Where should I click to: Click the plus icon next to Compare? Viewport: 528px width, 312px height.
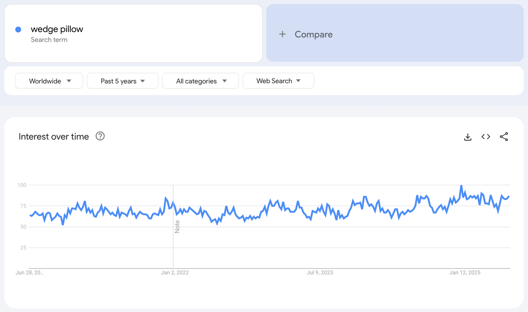282,34
